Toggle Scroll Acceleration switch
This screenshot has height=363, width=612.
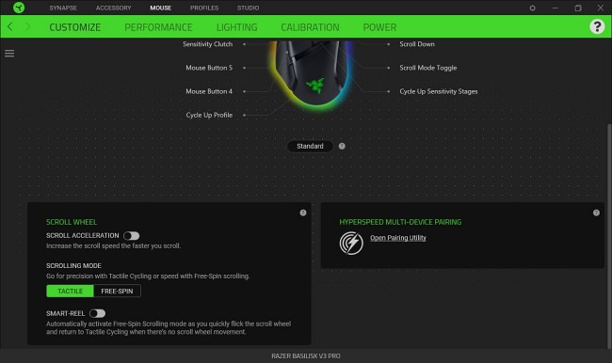point(132,235)
